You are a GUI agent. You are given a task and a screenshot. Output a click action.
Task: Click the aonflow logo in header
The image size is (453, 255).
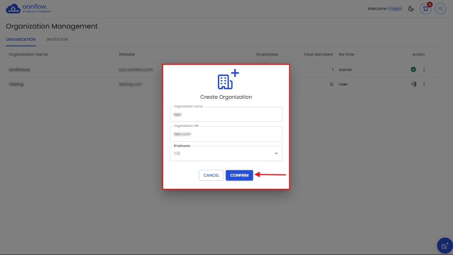pyautogui.click(x=26, y=8)
